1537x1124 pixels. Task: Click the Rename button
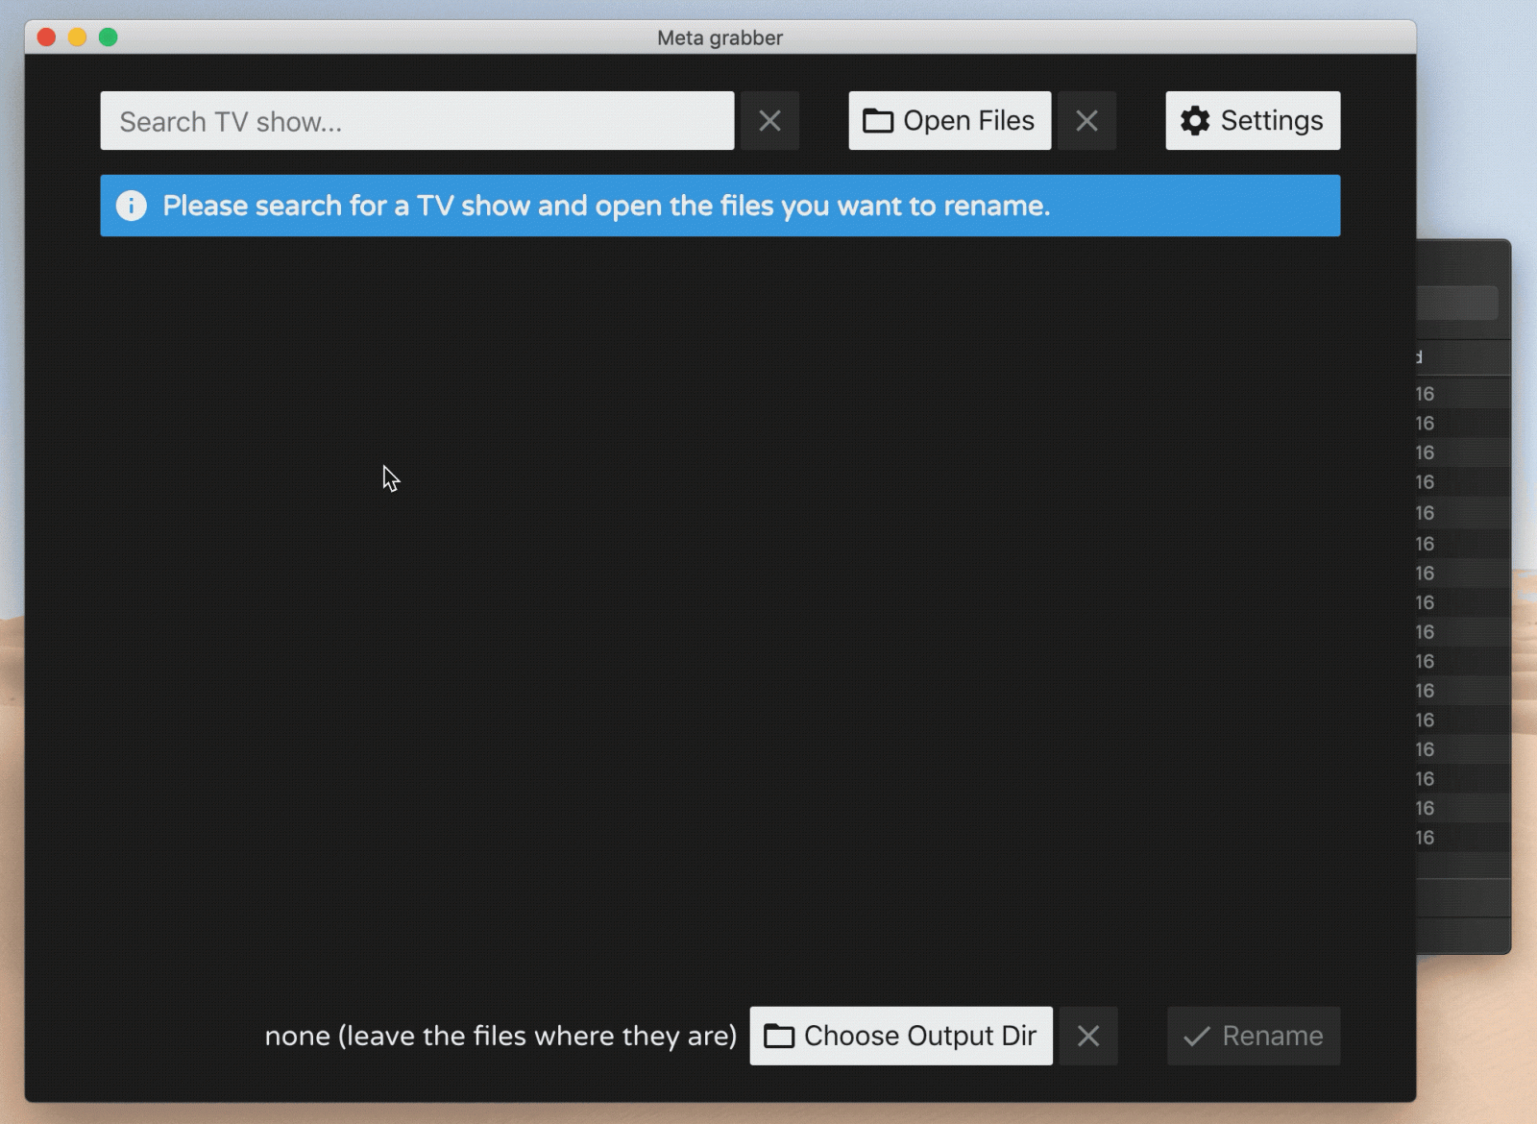1254,1036
